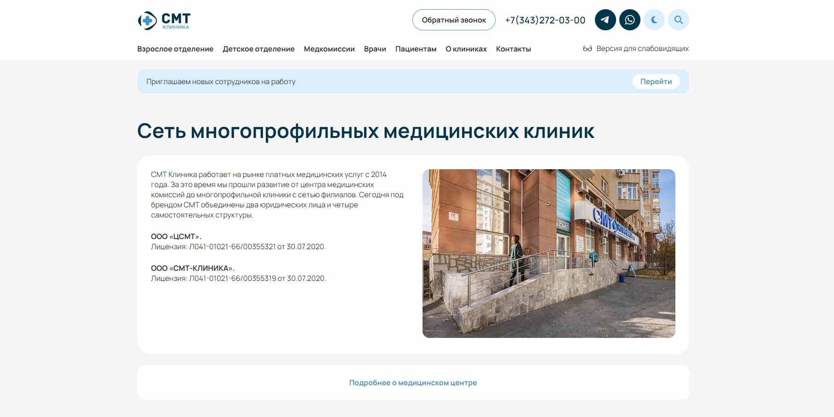
Task: Click the glasses icon for accessibility version
Action: point(587,49)
